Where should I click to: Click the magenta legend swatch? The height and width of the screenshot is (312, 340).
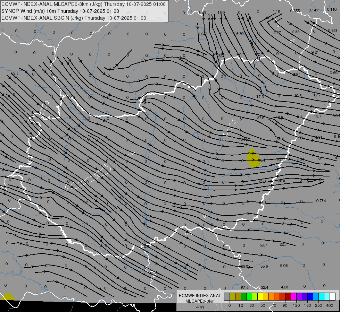point(293,296)
